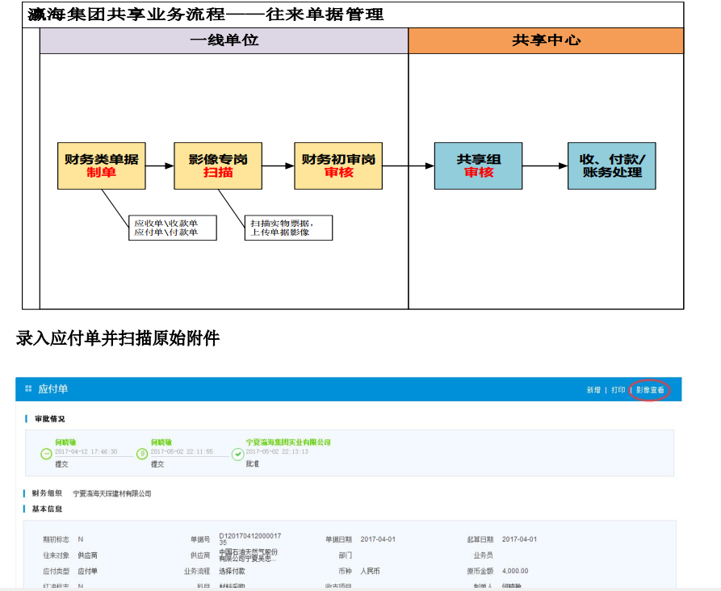Click the first 提交 status circle icon
721x591 pixels.
(x=46, y=455)
